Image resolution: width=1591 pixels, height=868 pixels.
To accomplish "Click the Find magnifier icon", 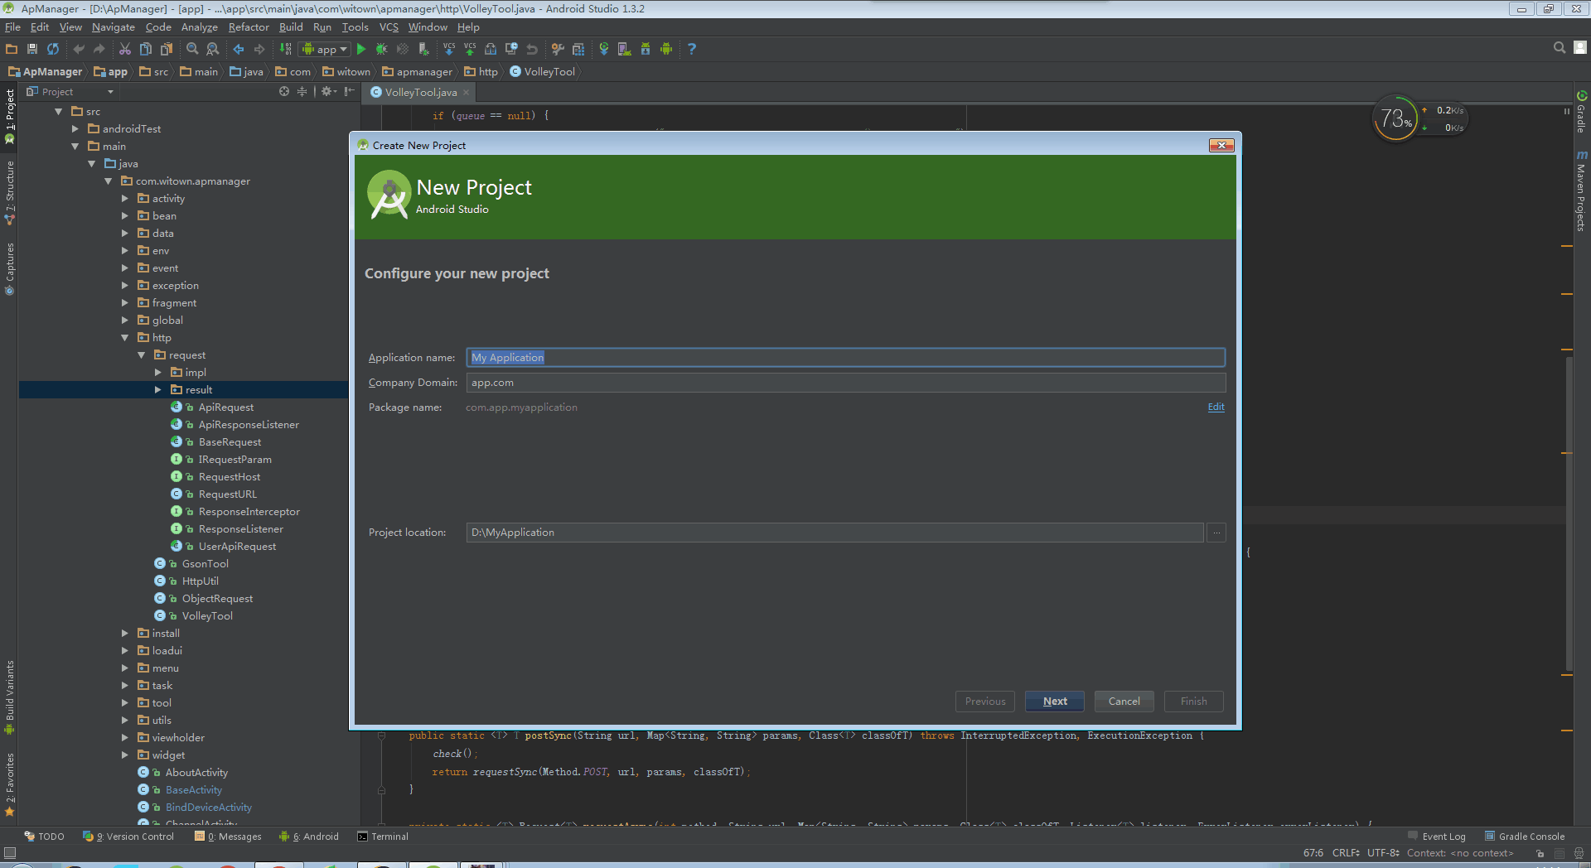I will pos(192,49).
